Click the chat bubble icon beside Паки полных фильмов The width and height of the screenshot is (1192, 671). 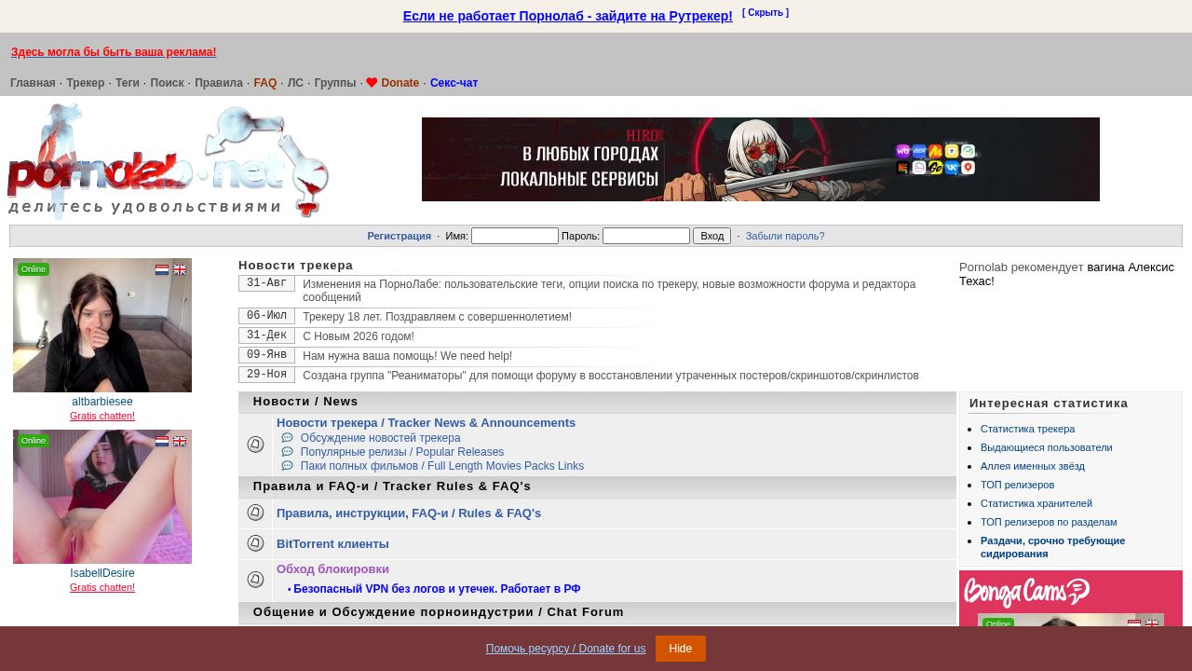pos(287,466)
